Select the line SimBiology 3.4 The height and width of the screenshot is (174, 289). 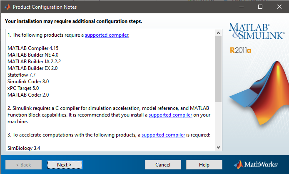tap(24, 148)
